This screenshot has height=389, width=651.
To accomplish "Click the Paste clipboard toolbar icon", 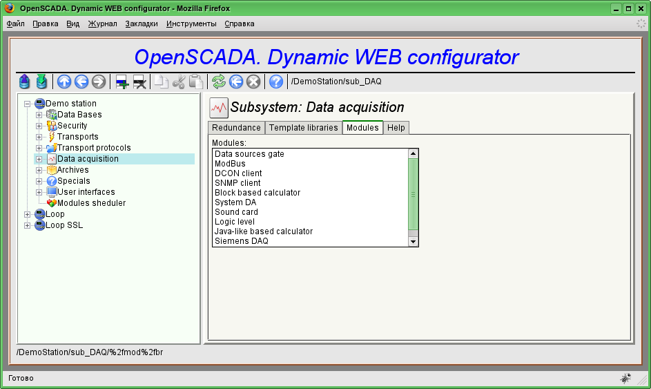I will tap(196, 82).
